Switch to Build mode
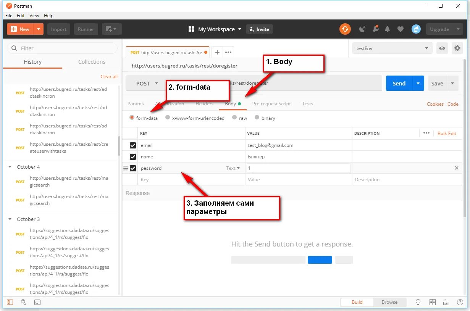 click(x=357, y=302)
